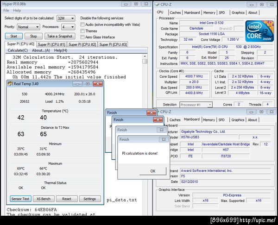Select the Super PI [CPU #0] tab

tap(20, 44)
